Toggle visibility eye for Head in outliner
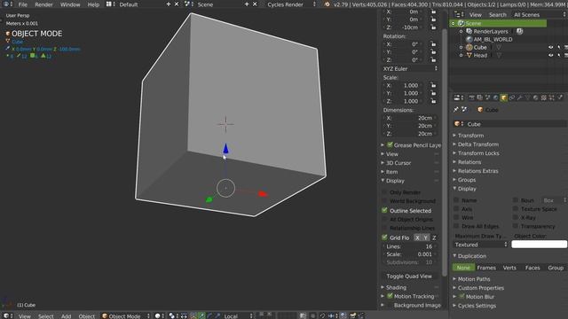The height and width of the screenshot is (319, 568). (x=550, y=55)
